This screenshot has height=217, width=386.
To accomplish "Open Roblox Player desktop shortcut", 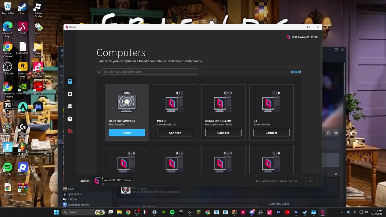I will 23,169.
